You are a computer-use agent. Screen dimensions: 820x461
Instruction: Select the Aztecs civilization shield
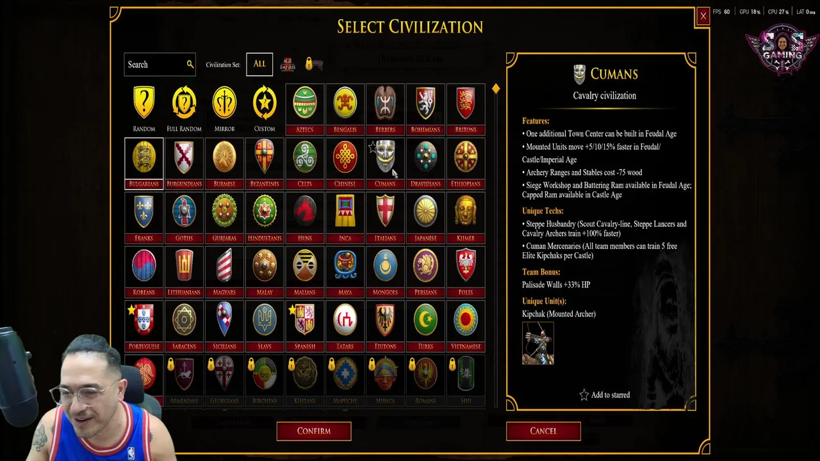[x=304, y=104]
